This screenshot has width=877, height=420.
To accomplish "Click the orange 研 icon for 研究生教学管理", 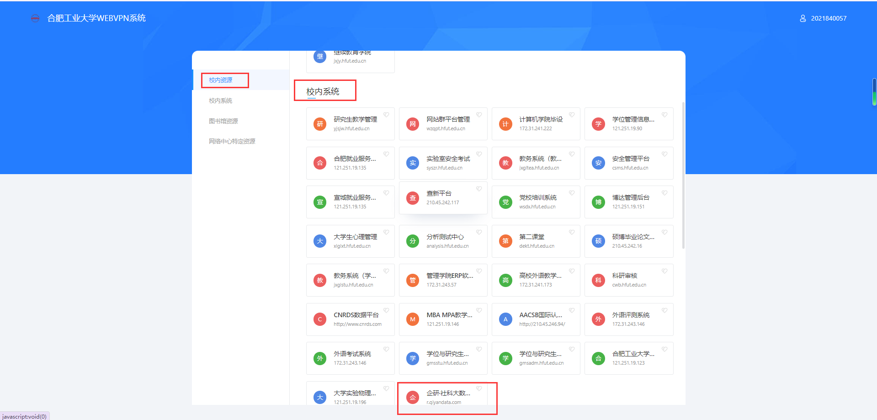I will pyautogui.click(x=320, y=124).
